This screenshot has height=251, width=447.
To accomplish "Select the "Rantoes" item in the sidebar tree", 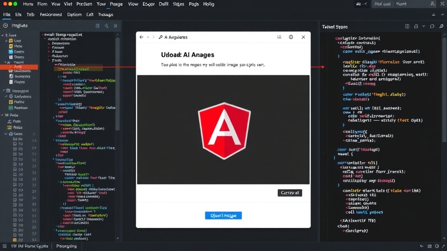I will click(21, 108).
